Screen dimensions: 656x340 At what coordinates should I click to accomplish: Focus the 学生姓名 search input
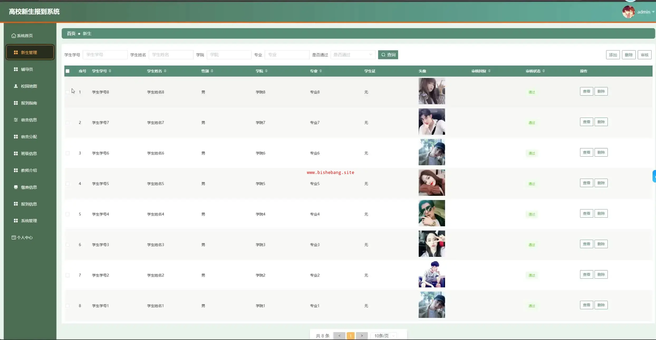171,55
